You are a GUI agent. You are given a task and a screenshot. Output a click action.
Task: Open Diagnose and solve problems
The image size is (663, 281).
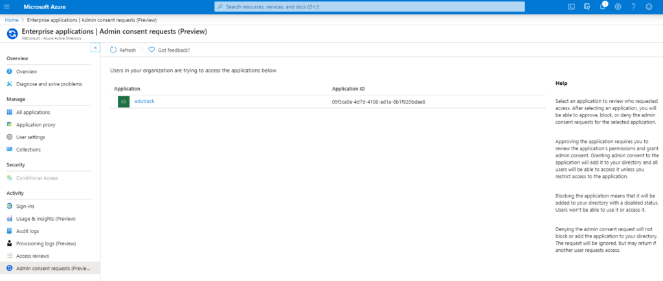pyautogui.click(x=50, y=84)
